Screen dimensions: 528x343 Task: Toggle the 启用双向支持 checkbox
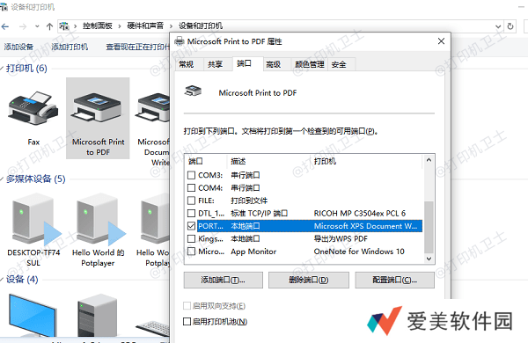point(187,306)
